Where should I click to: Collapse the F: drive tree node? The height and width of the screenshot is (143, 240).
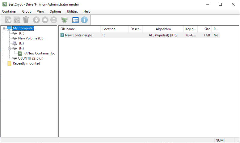(x=9, y=48)
